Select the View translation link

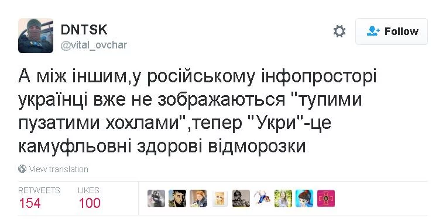pos(59,169)
